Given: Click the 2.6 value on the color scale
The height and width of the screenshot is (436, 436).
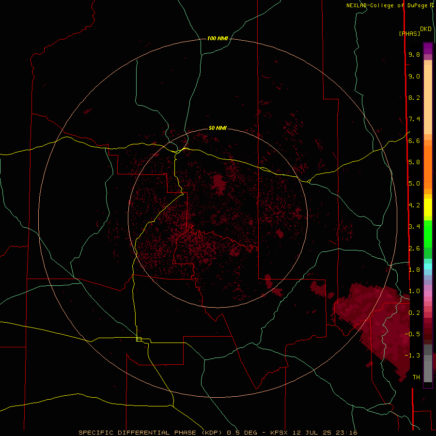Looking at the screenshot, I should click(414, 248).
